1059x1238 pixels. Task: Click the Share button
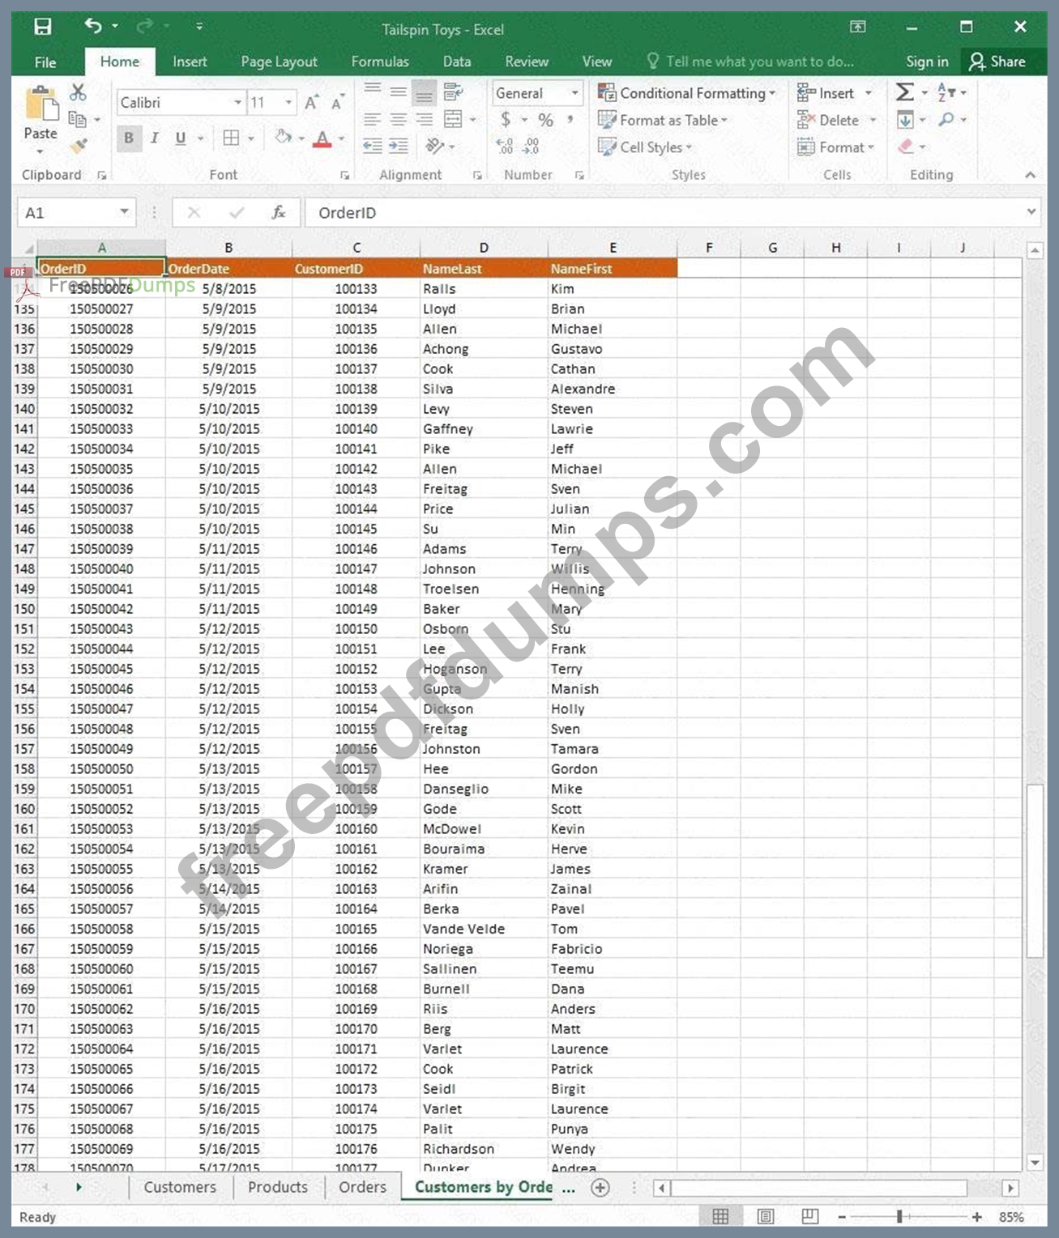pyautogui.click(x=997, y=62)
